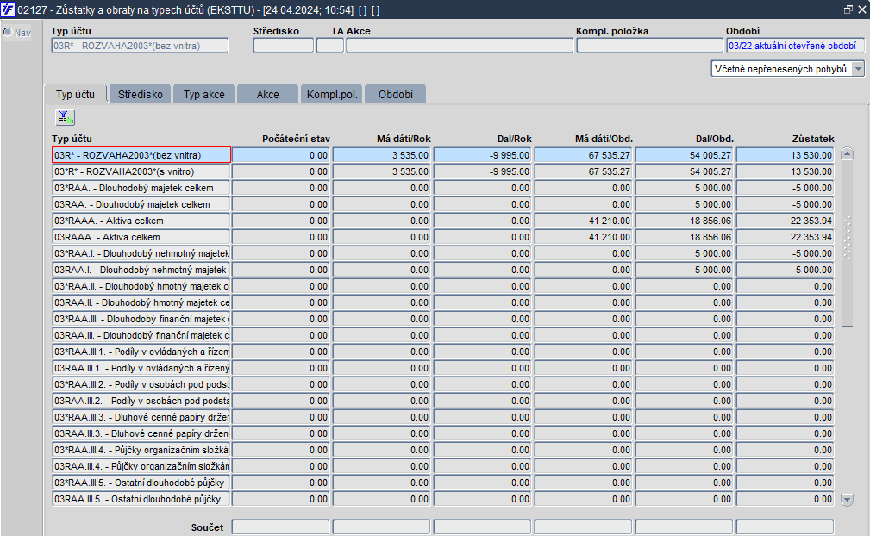
Task: Switch to the Typ účtu tab
Action: pos(76,94)
